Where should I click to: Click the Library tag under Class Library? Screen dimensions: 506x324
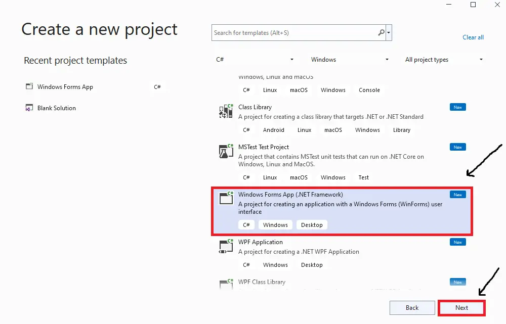402,130
